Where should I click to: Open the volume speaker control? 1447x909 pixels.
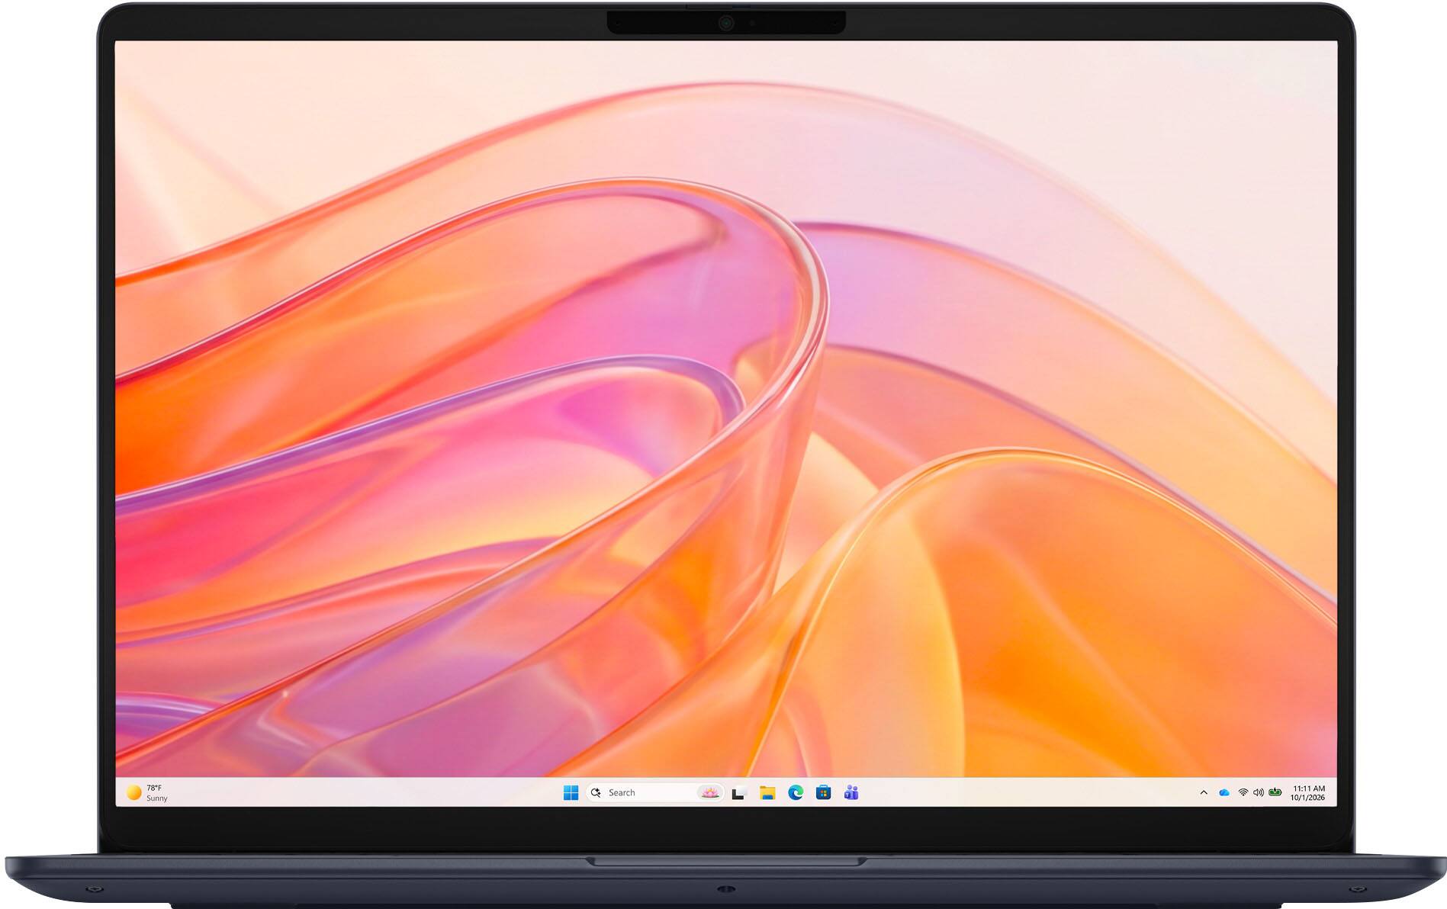point(1259,793)
